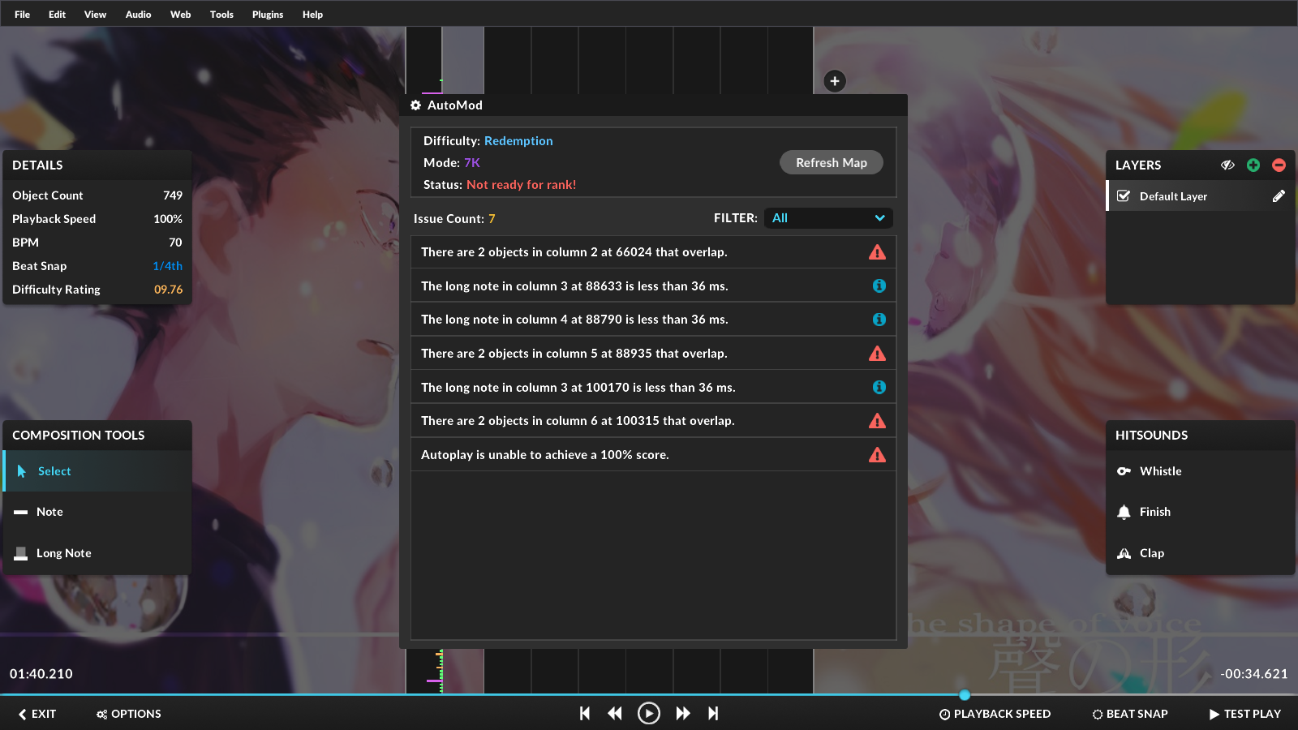
Task: Edit Default Layer with pencil icon
Action: pyautogui.click(x=1279, y=196)
